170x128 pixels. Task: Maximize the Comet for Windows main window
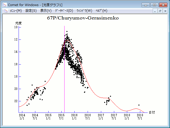pos(154,5)
